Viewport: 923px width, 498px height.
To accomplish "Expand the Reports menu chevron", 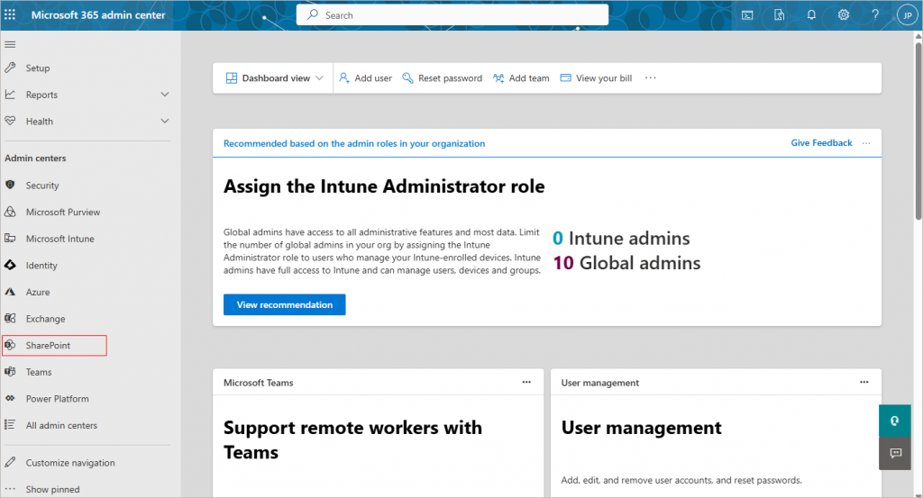I will [x=165, y=94].
